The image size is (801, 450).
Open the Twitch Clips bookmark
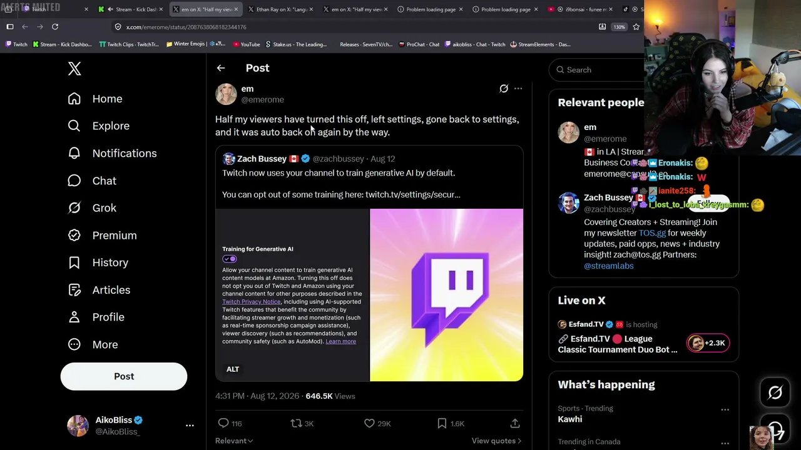click(x=129, y=44)
